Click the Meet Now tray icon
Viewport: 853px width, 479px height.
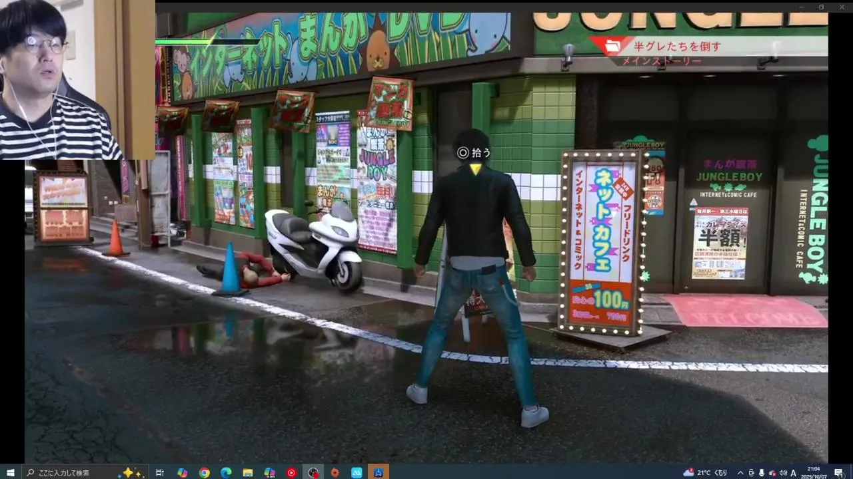[x=751, y=472]
